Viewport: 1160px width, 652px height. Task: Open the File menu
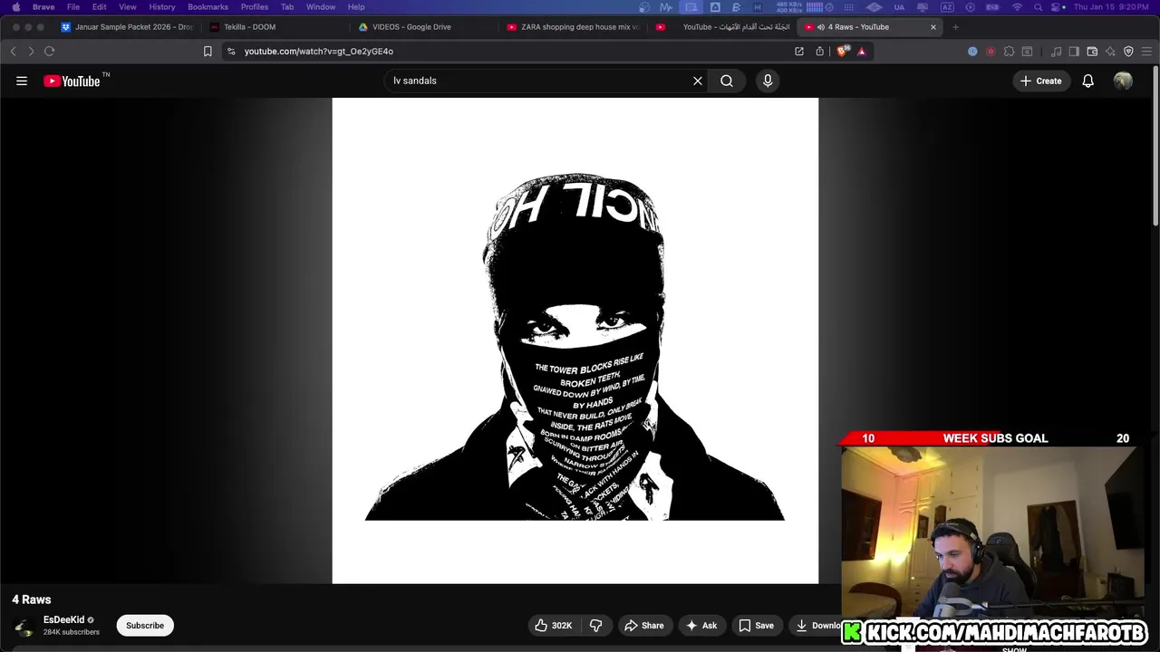click(73, 7)
